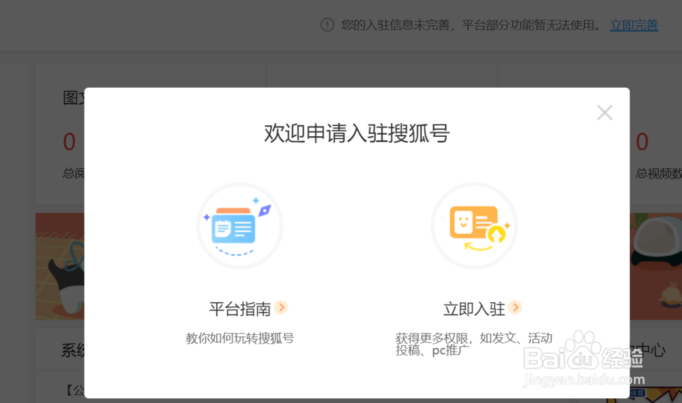682x403 pixels.
Task: Open the 立即完善 link in the notice bar
Action: click(x=634, y=25)
